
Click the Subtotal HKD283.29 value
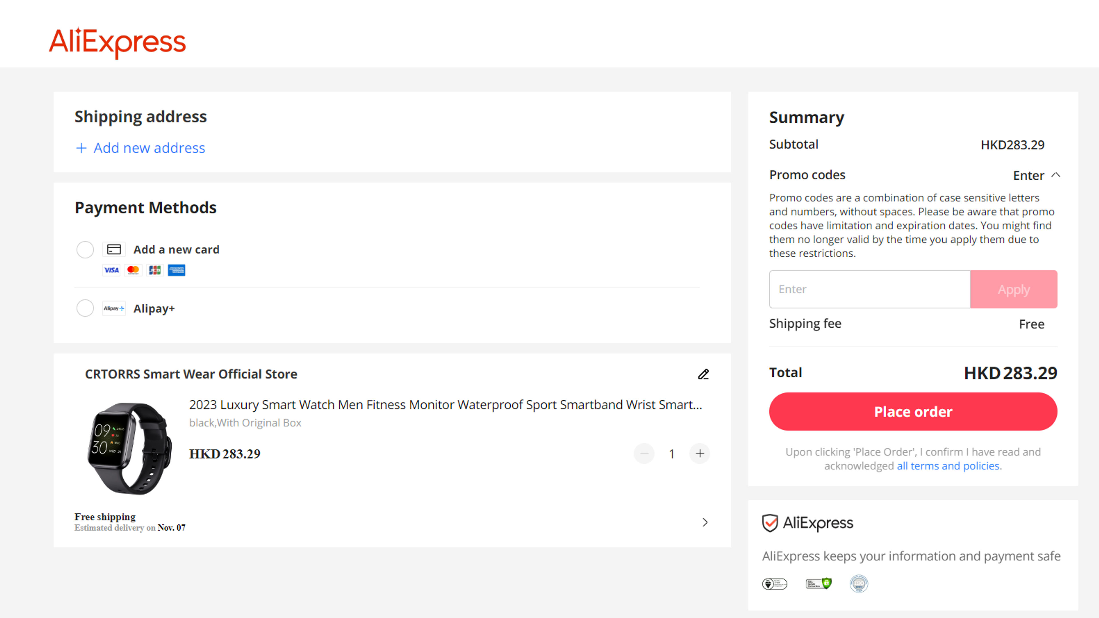[1012, 145]
